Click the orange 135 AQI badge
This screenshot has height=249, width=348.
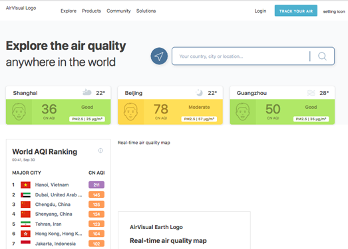point(96,205)
